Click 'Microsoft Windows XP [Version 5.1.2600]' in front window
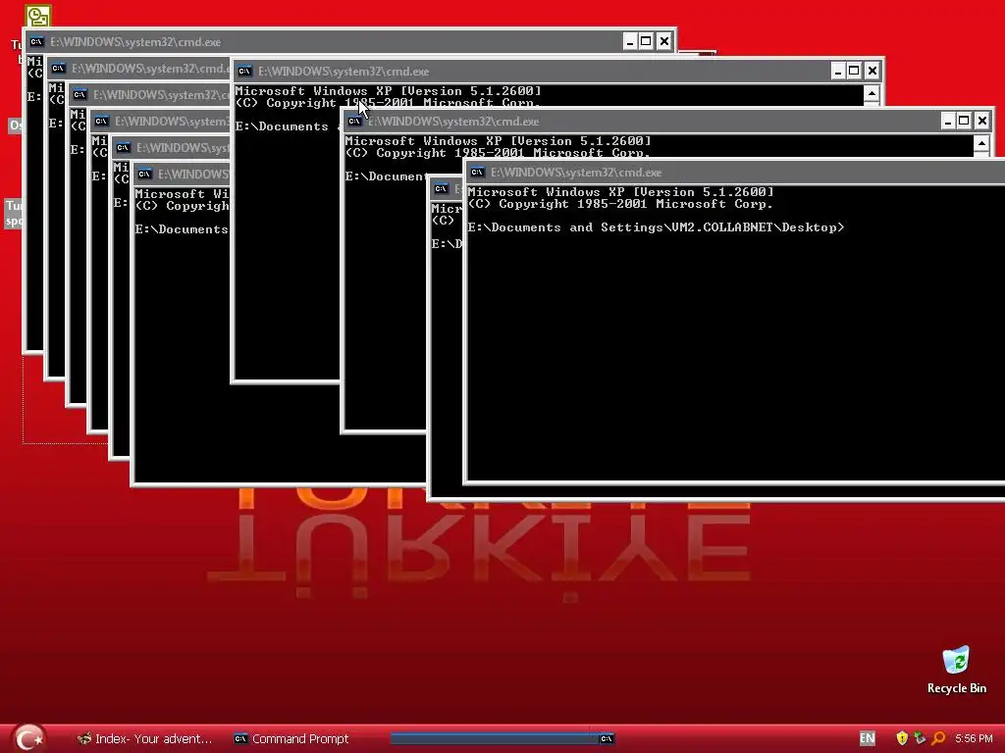Screen dimensions: 1005x753 (x=620, y=192)
